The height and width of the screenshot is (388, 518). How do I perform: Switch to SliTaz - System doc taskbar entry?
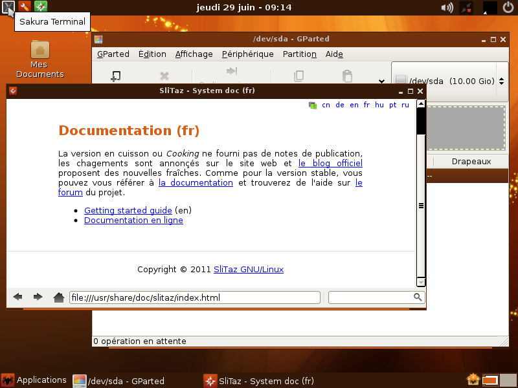point(258,381)
